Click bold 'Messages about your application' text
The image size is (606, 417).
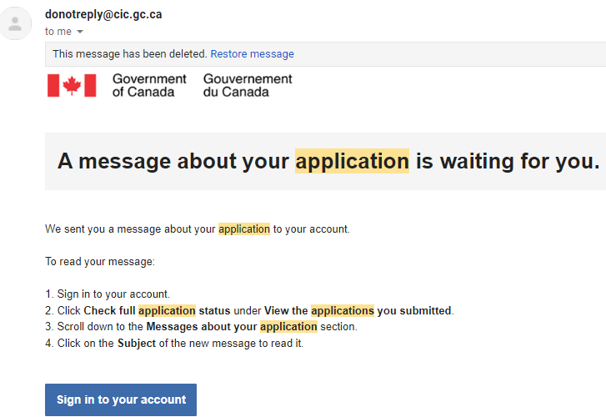(x=232, y=326)
